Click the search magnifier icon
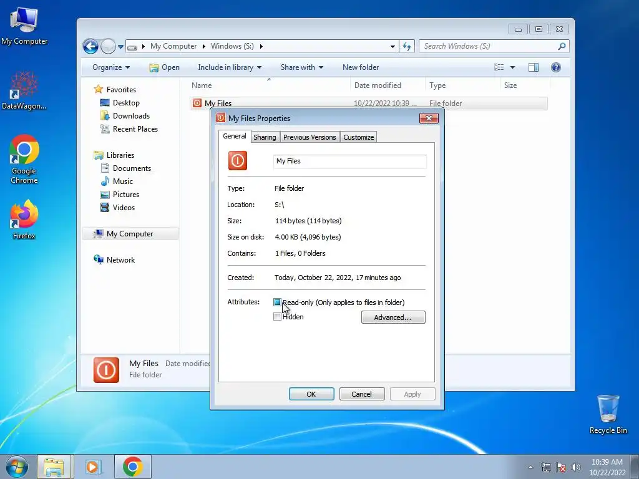639x479 pixels. (x=562, y=46)
